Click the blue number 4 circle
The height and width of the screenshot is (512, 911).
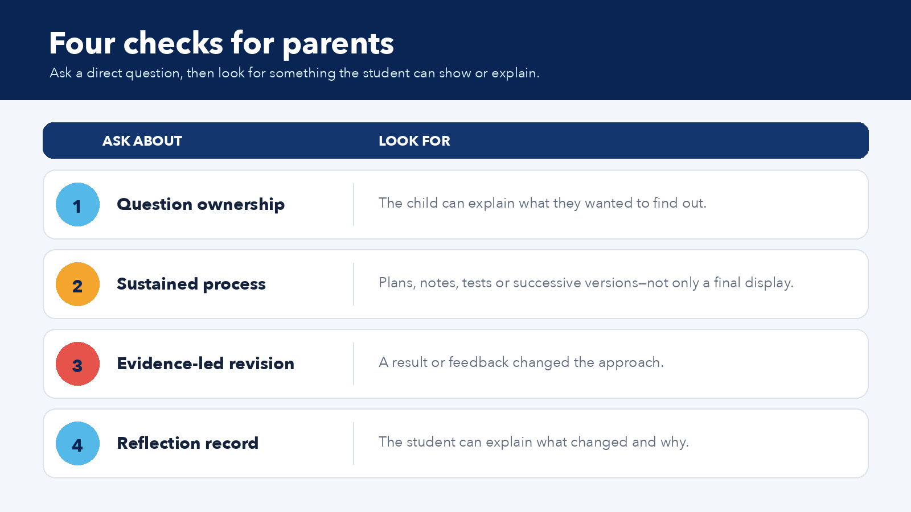pos(77,444)
